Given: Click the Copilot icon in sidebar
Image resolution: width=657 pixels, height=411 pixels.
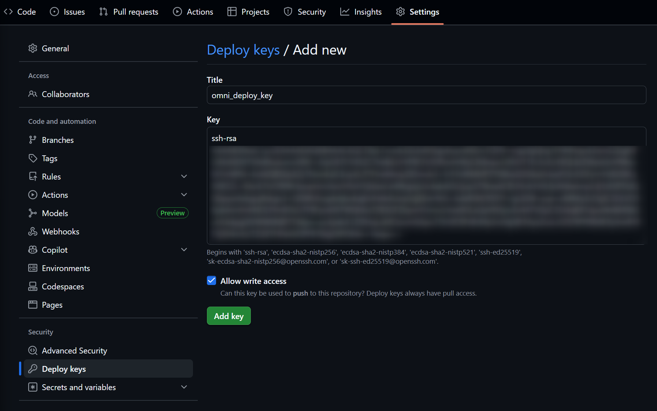Looking at the screenshot, I should tap(33, 250).
